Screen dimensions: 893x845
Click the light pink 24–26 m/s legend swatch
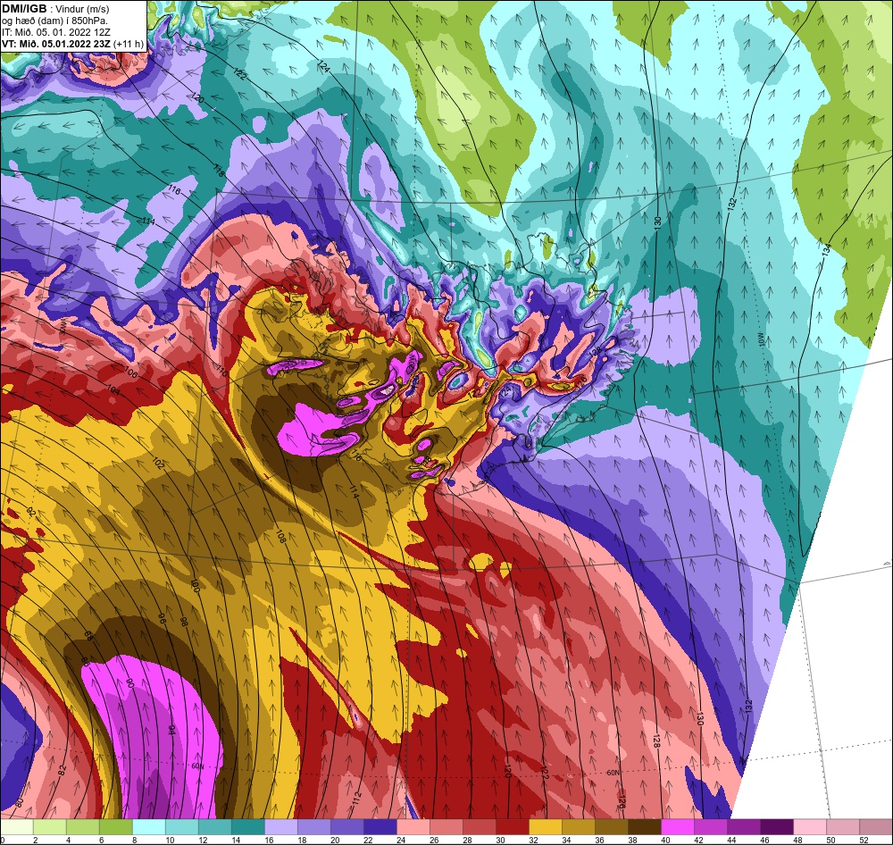(413, 827)
